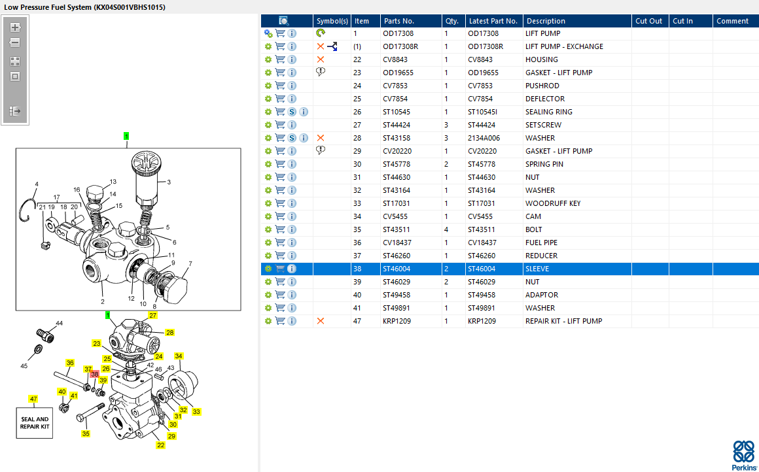Click the Comment column header
Viewport: 759px width, 472px height.
[735, 21]
